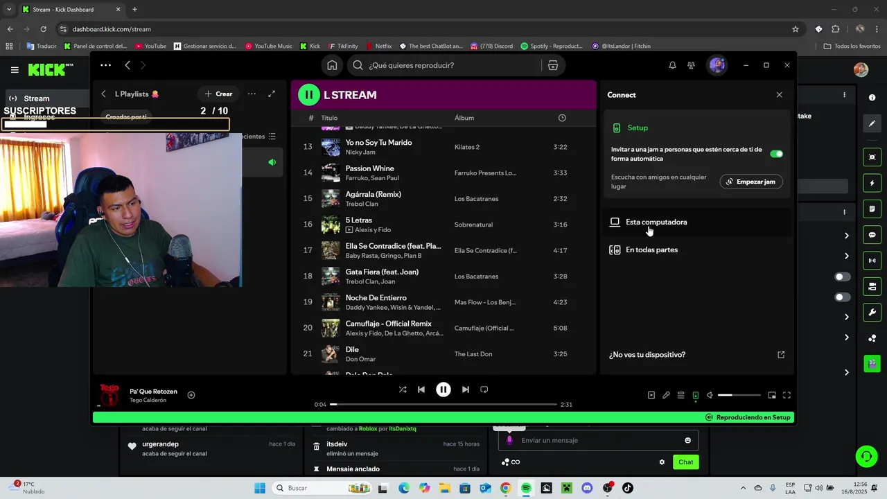
Task: Go to Spotify Home
Action: (332, 65)
